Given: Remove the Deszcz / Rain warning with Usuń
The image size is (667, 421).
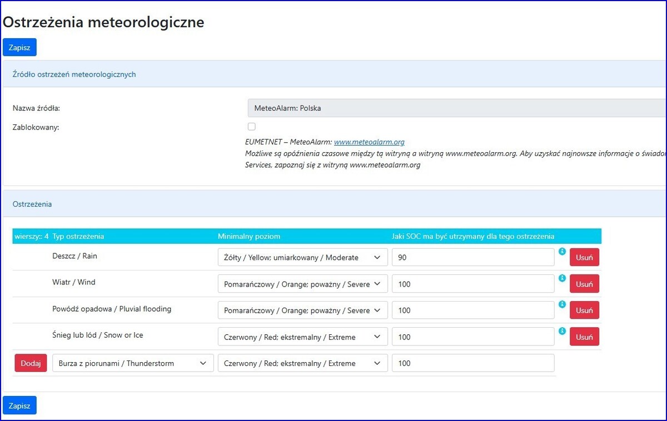Looking at the screenshot, I should (x=584, y=257).
